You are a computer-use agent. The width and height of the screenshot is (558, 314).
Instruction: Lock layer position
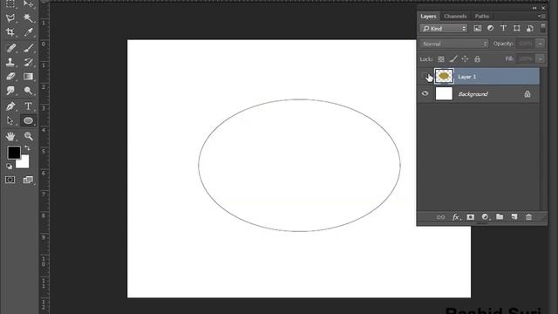point(465,59)
